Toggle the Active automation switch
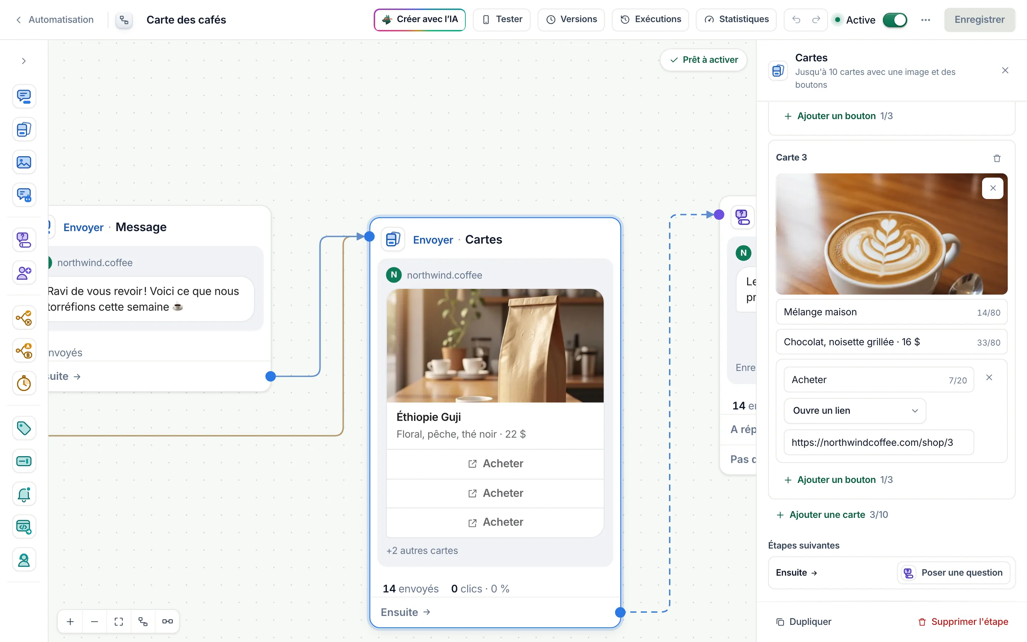 click(895, 20)
